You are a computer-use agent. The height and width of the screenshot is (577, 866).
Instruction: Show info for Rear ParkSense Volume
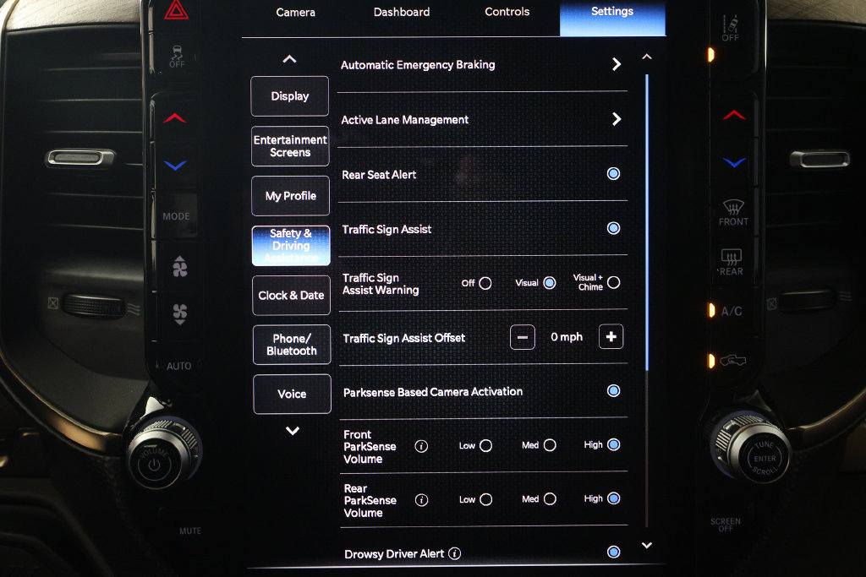click(x=422, y=500)
